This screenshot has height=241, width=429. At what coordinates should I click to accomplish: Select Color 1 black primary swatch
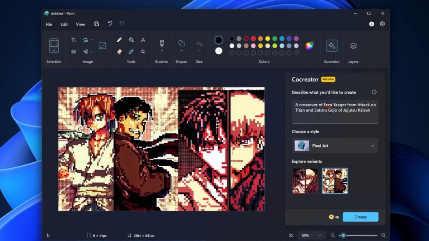click(219, 40)
